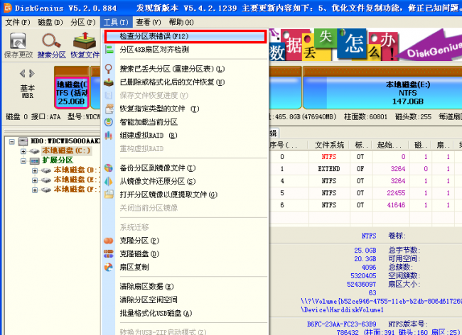Select 本地磁盘 (C:) in disk tree
Viewport: 462px width, 335px height.
[x=66, y=151]
